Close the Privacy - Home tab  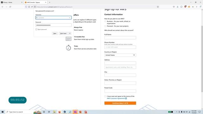(x=22, y=2)
